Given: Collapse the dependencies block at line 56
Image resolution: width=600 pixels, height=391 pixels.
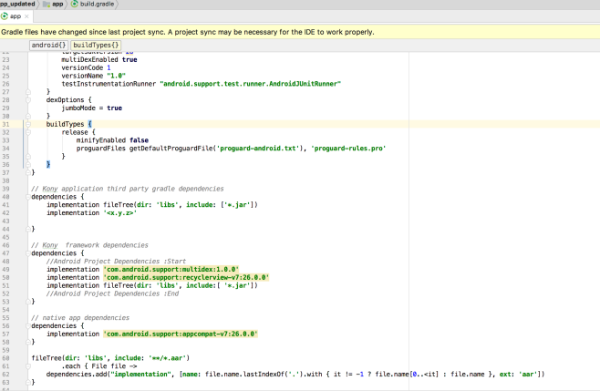Looking at the screenshot, I should [x=28, y=326].
